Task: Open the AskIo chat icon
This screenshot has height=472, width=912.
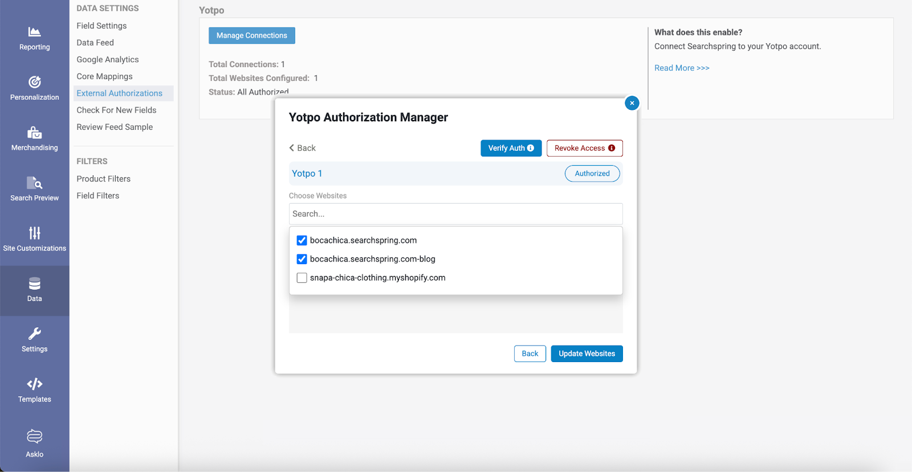Action: (x=34, y=436)
